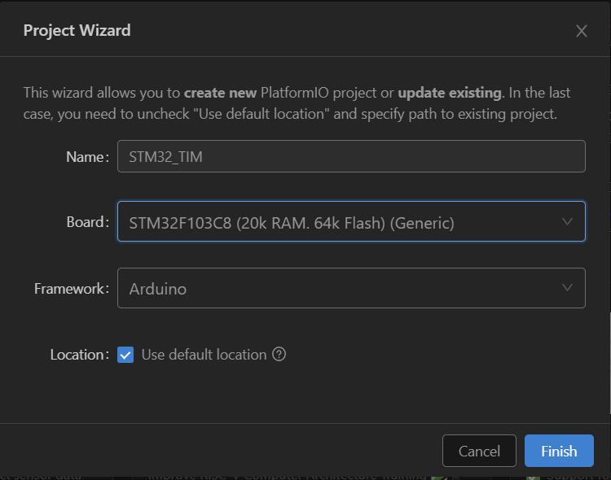Click the wizard description paragraph
The image size is (611, 480).
coord(297,103)
